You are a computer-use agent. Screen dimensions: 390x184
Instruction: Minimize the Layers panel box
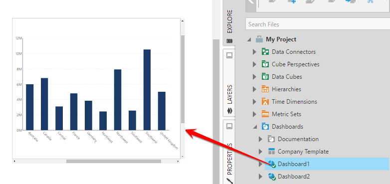pyautogui.click(x=229, y=55)
